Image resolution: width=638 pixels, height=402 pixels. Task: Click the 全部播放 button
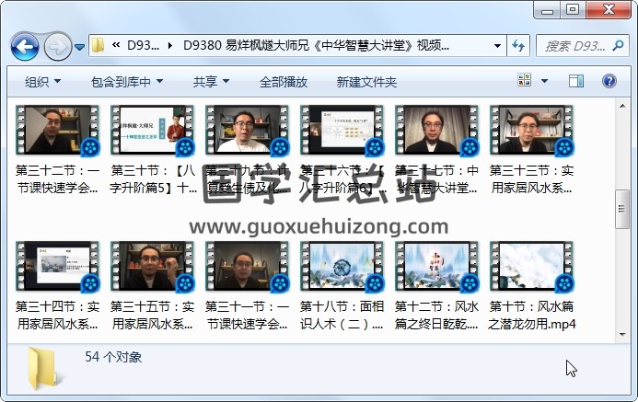pos(284,82)
